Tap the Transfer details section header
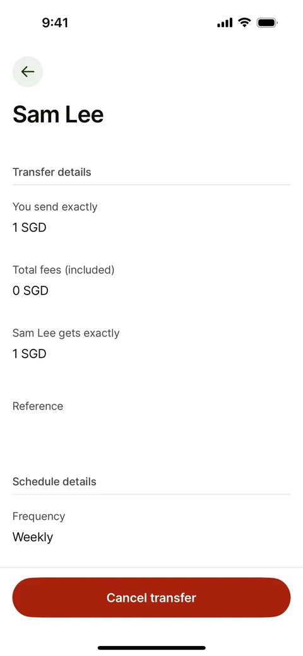Screen dimensions: 303x656 click(52, 172)
